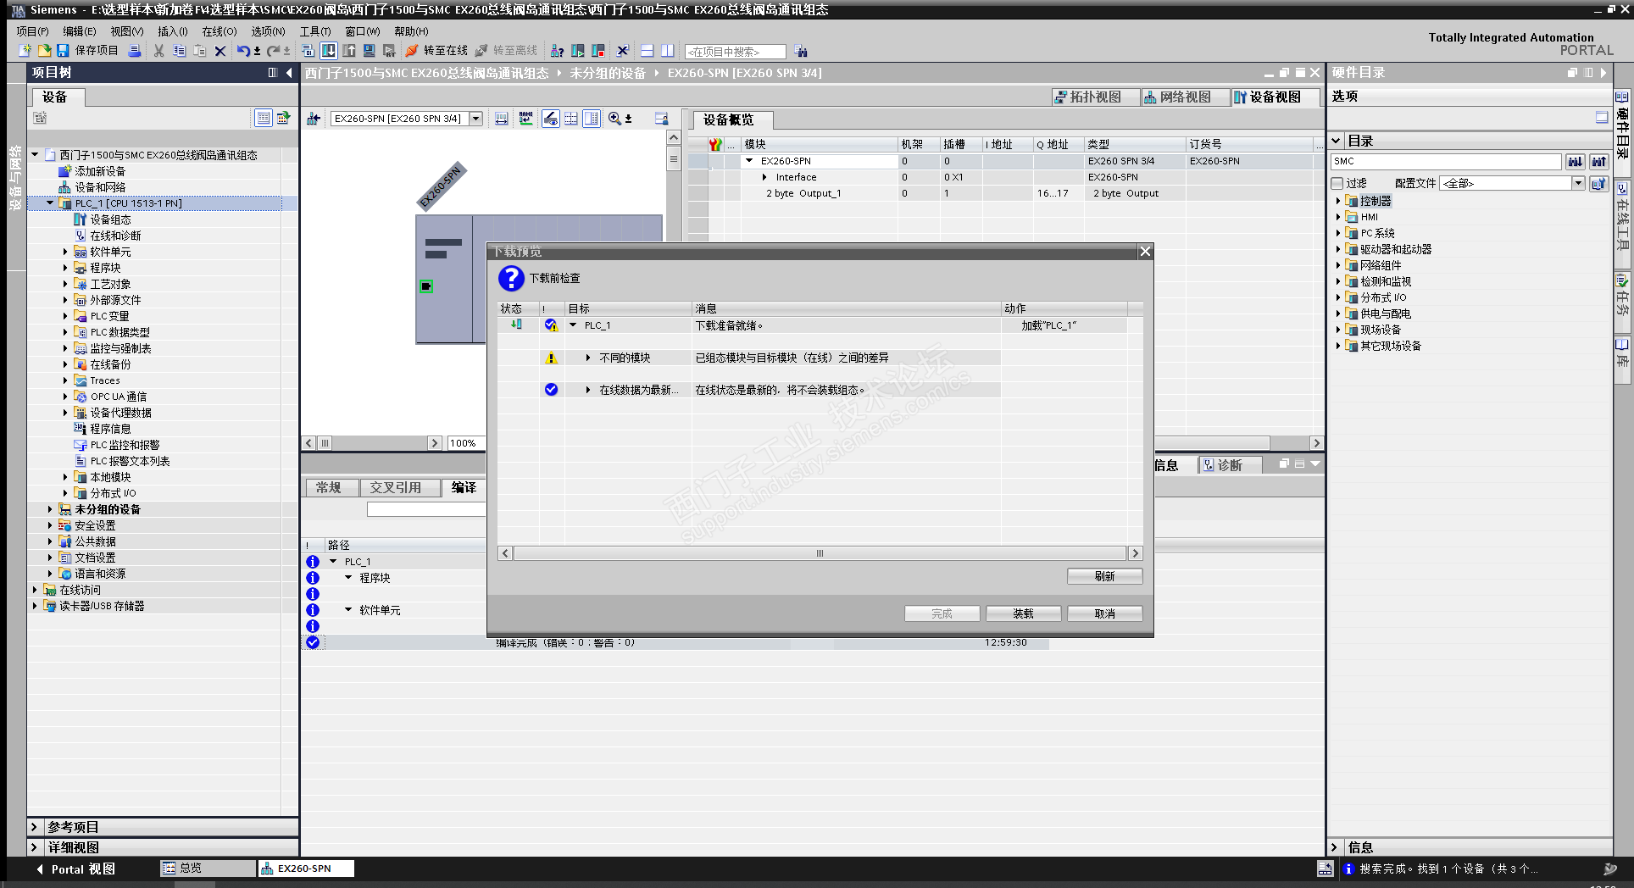Click the download preview horizontal scrollbar
Viewport: 1634px width, 888px height.
coord(820,553)
